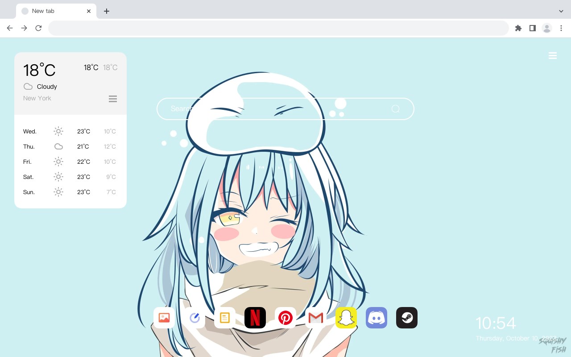
Task: Select the Sat. forecast row label
Action: point(29,177)
